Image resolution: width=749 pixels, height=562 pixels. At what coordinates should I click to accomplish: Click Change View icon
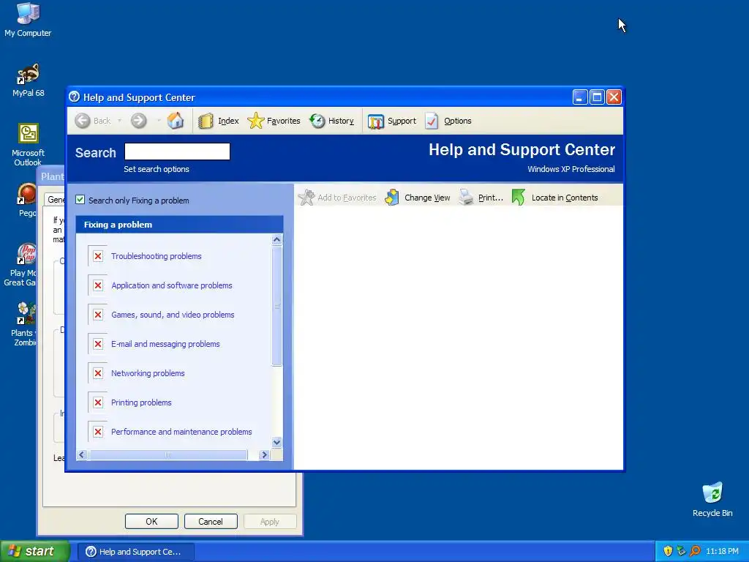[x=392, y=198]
